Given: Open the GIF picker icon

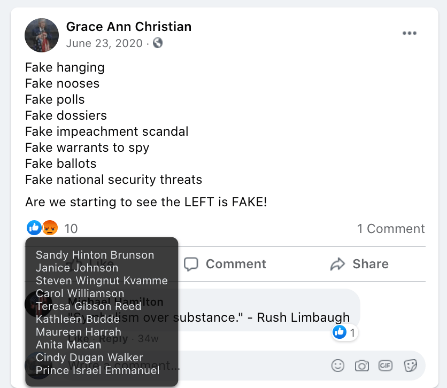Looking at the screenshot, I should [x=386, y=366].
